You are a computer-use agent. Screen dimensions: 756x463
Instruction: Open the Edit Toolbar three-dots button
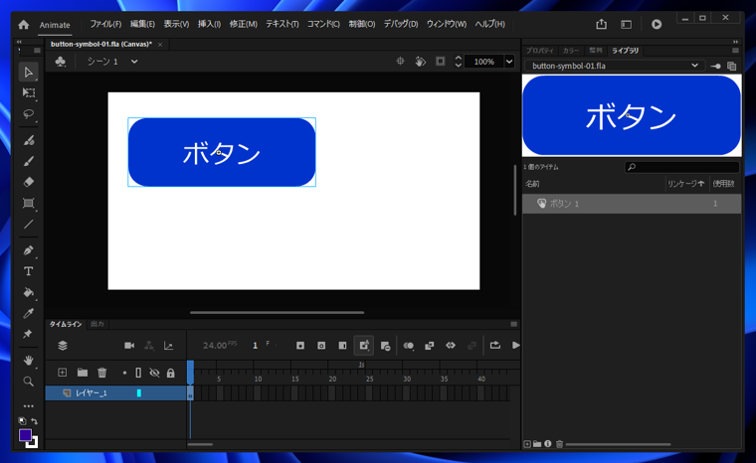pos(29,406)
